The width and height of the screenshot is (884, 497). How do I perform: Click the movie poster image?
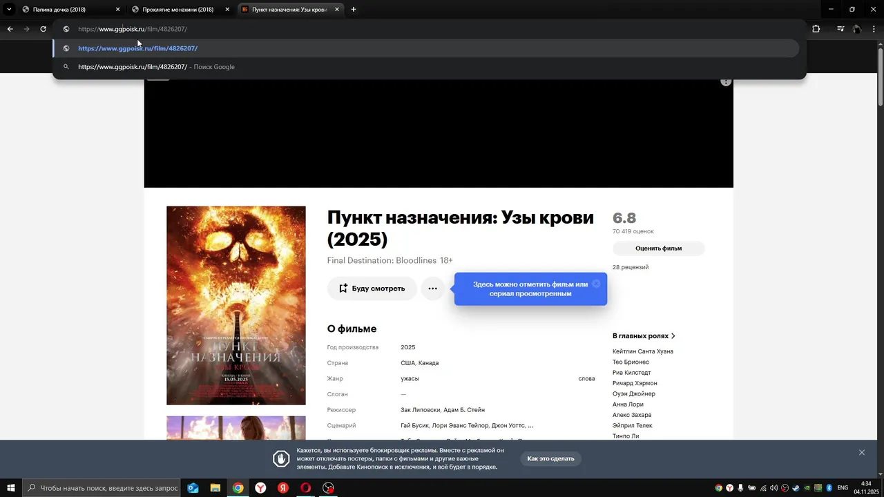coord(236,305)
